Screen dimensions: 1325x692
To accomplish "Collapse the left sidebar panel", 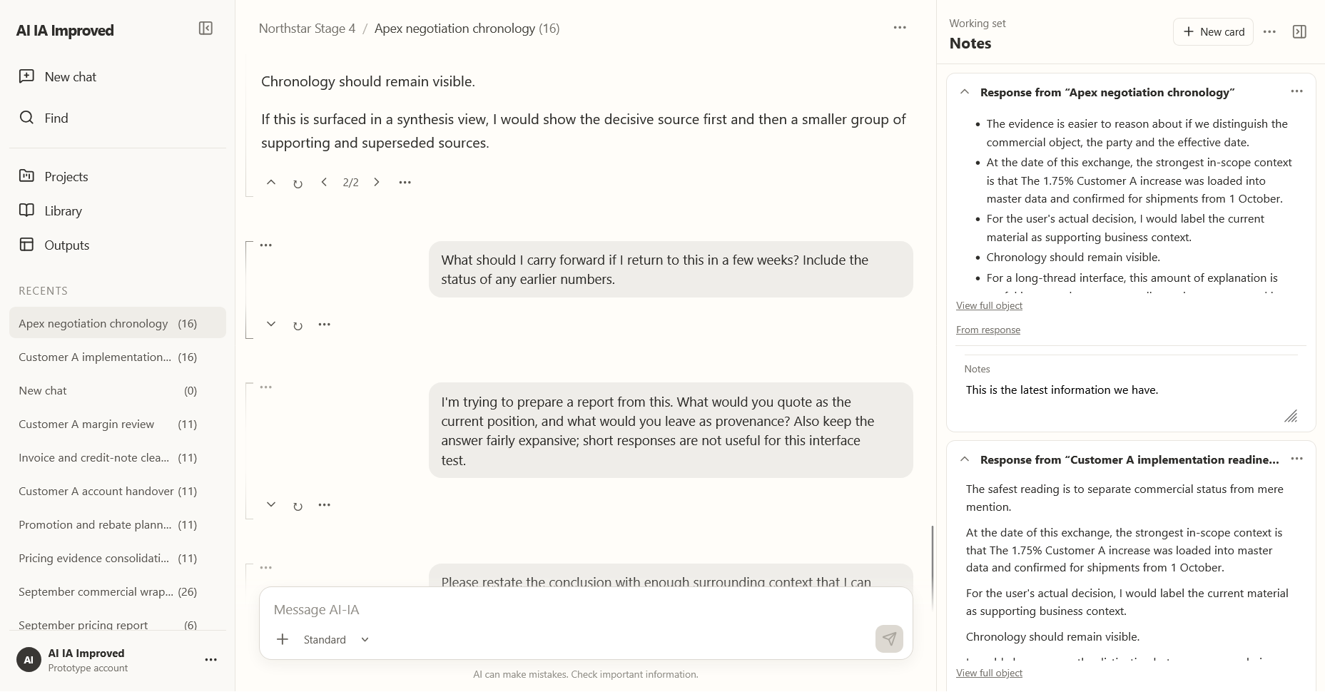I will tap(205, 29).
